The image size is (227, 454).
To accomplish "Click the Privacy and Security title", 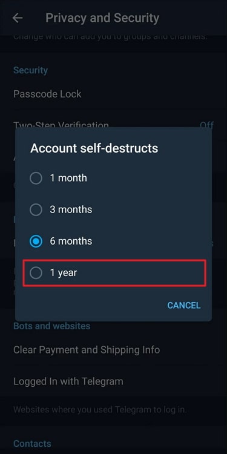I will (102, 18).
